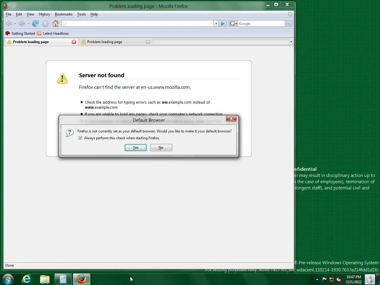Open the Calculator taskbar icon
Screen dimensions: 380x285
pos(63,279)
